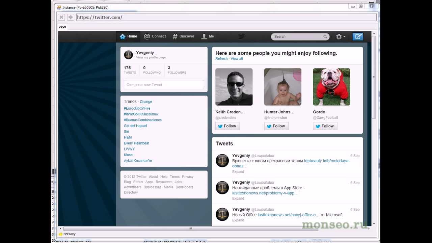Open 'View my profile page' link

point(151,57)
